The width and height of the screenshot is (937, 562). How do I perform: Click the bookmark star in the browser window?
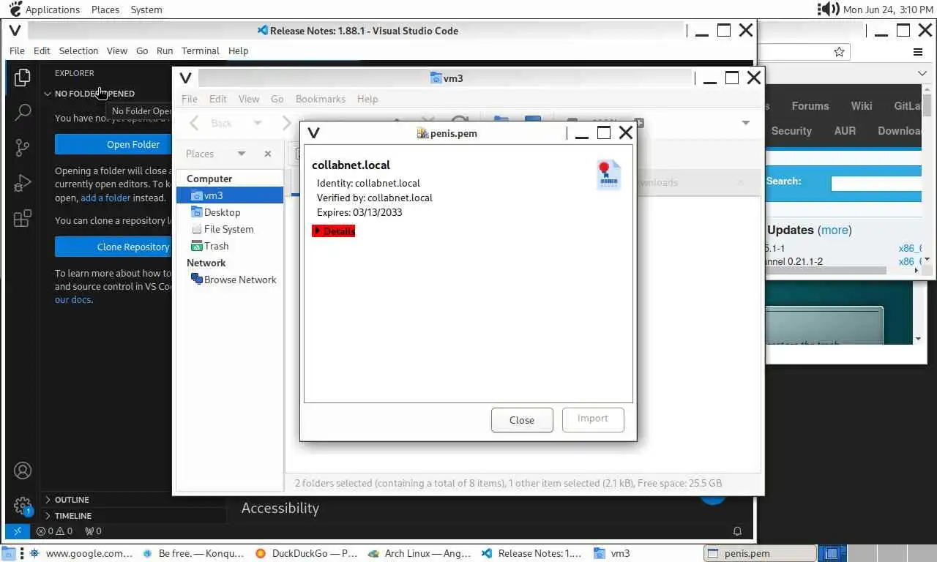pos(839,52)
